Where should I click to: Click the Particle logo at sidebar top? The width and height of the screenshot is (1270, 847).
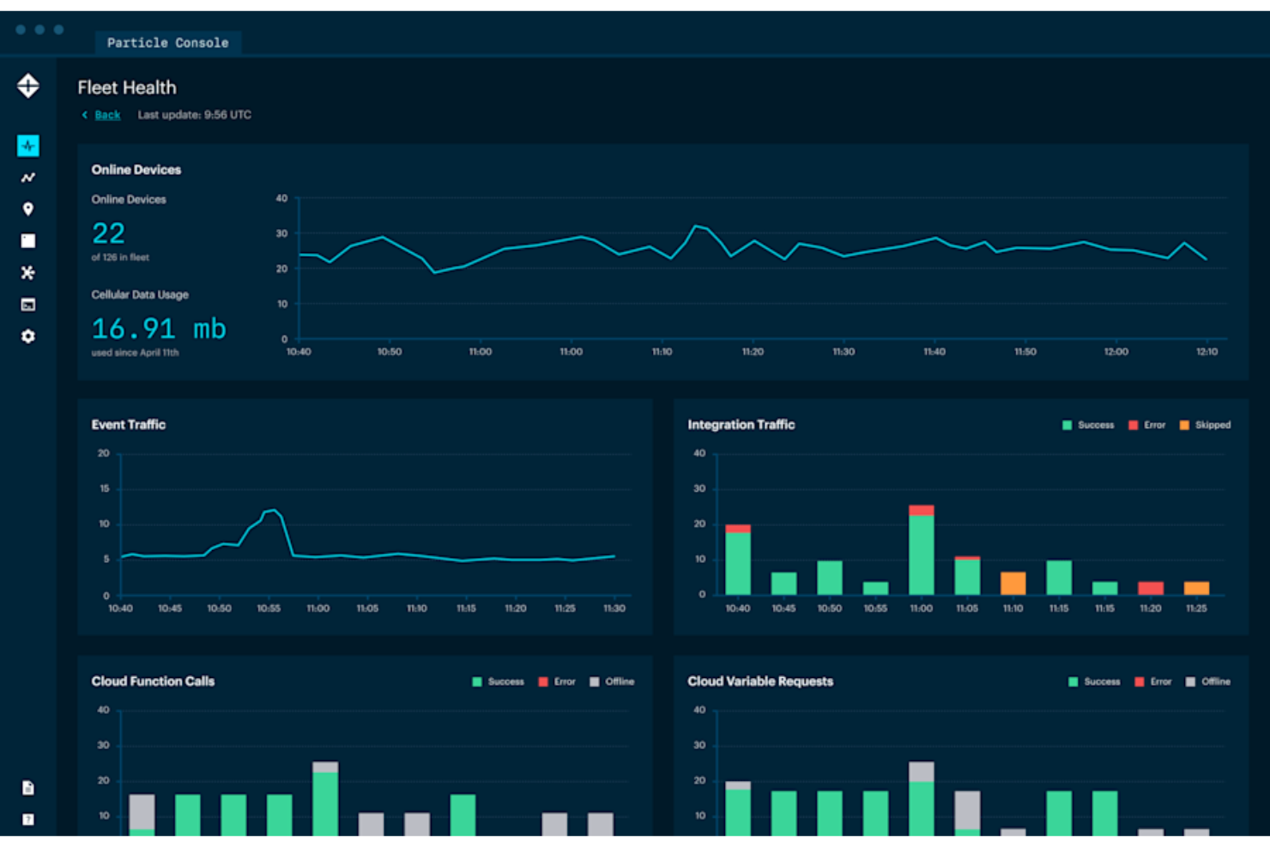click(28, 87)
